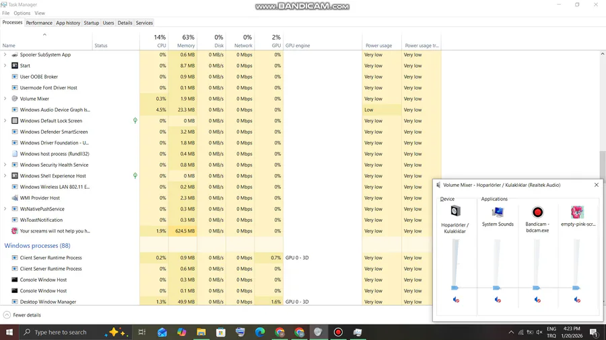606x340 pixels.
Task: Click the empty-pink-scr pony icon in Volume Mixer
Action: click(x=578, y=212)
